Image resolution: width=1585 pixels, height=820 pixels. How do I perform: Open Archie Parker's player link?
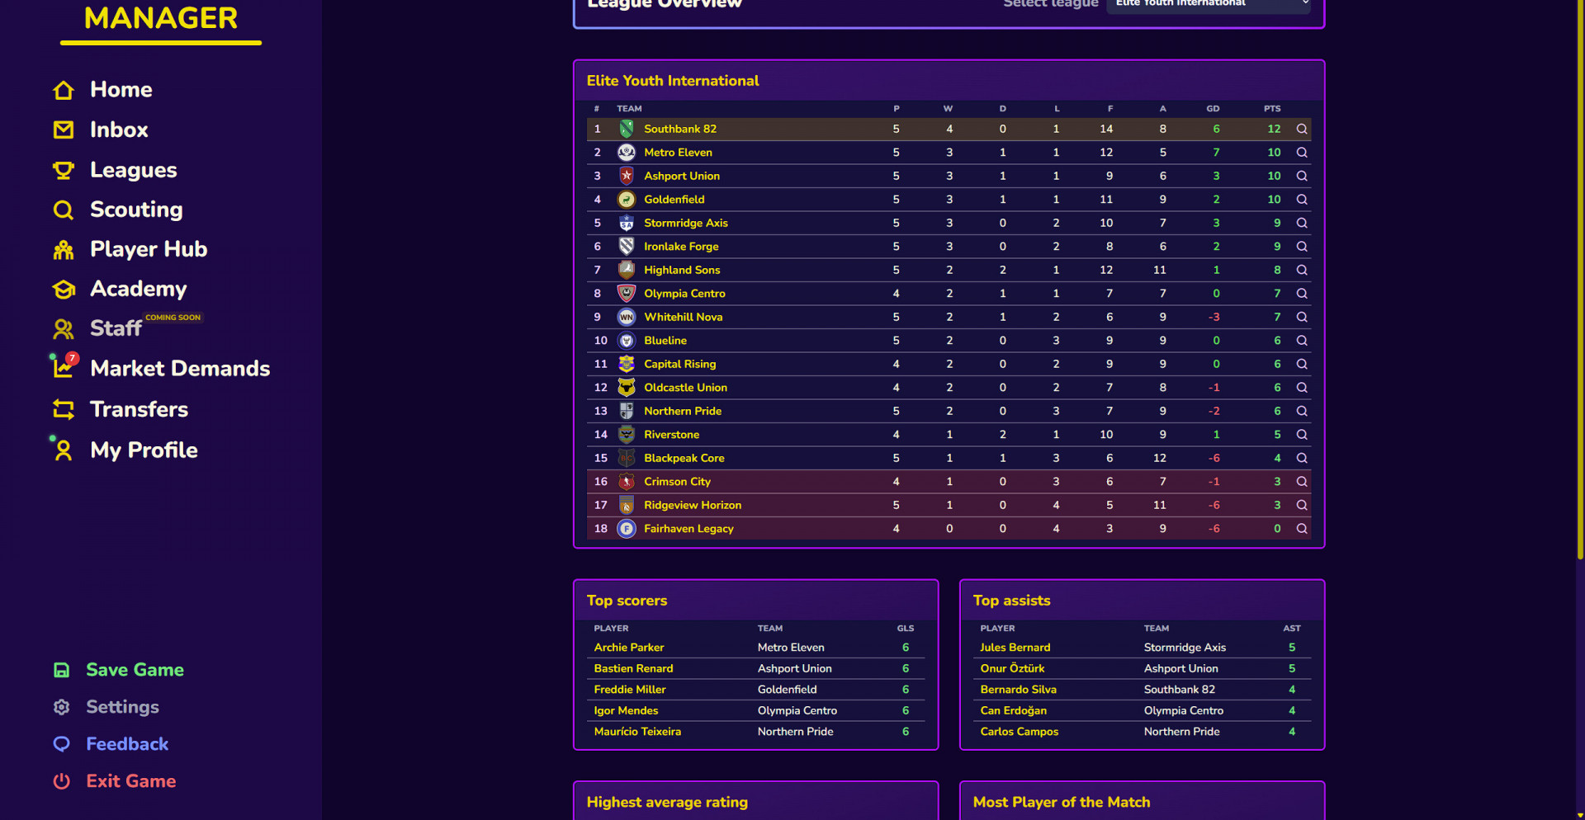click(x=629, y=648)
